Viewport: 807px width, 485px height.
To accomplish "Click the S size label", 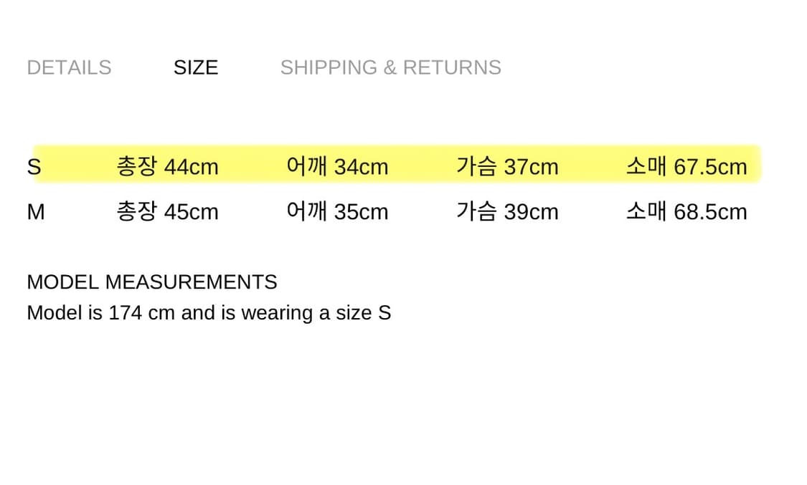I will coord(33,166).
